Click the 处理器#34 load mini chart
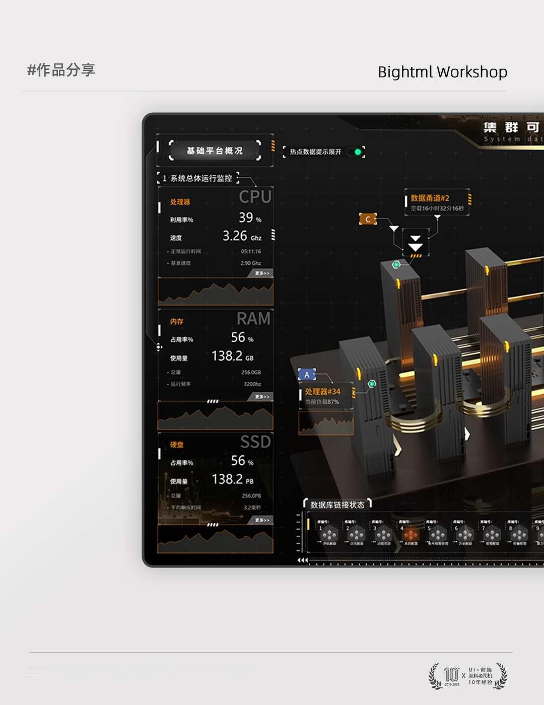 (x=326, y=423)
